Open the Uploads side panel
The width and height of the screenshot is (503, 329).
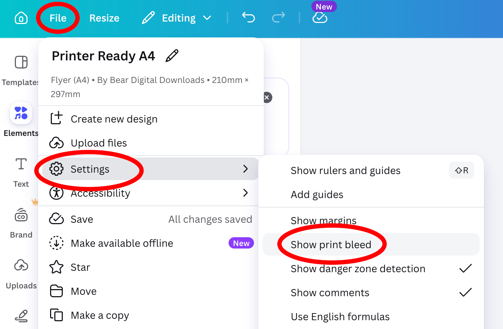tap(21, 274)
